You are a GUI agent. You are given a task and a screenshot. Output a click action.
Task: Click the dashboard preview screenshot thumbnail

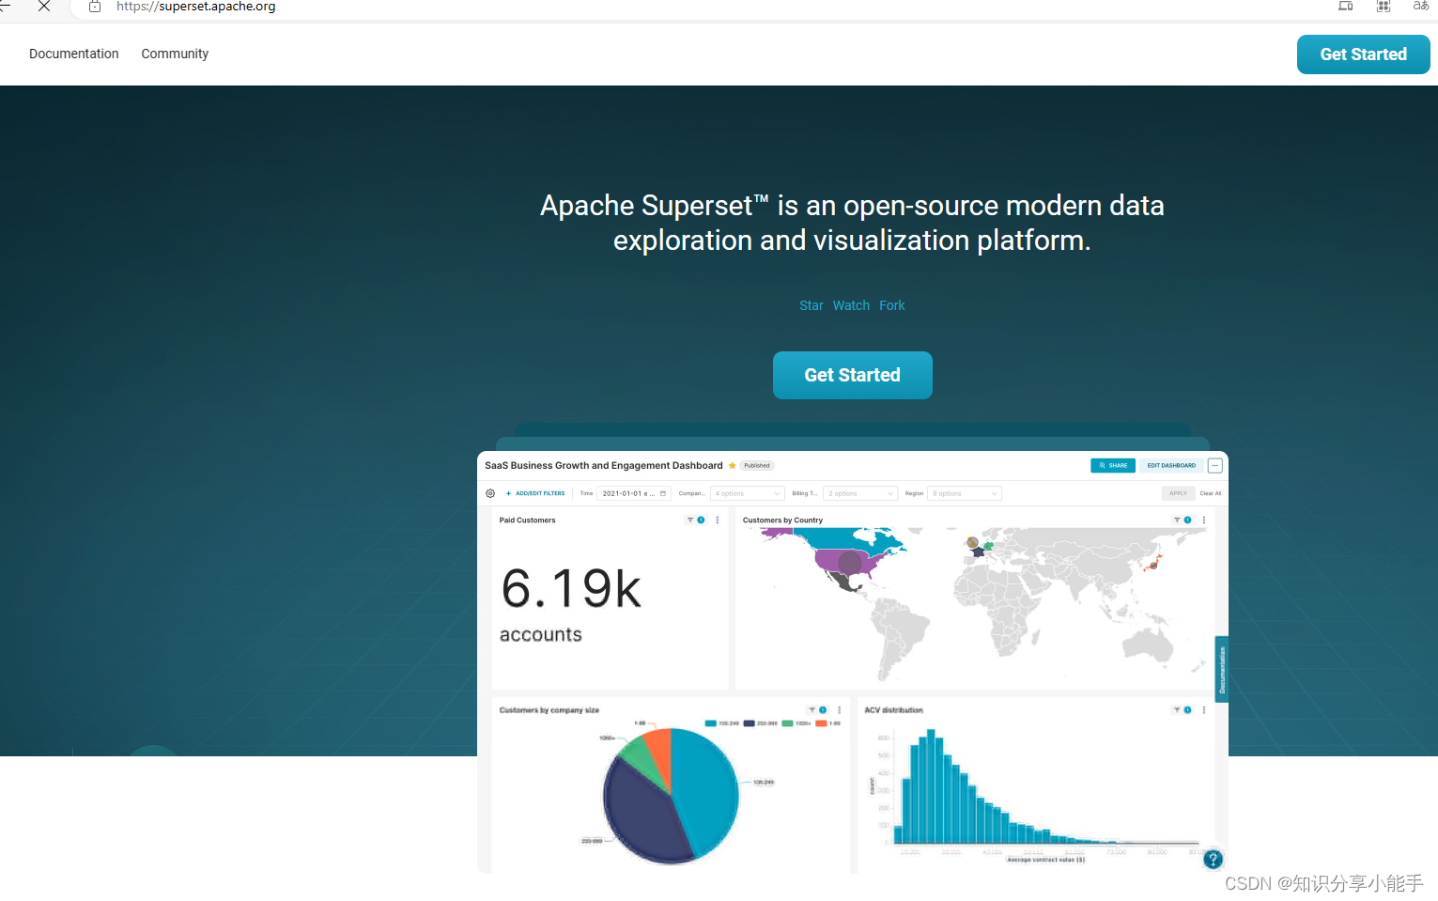coord(852,661)
